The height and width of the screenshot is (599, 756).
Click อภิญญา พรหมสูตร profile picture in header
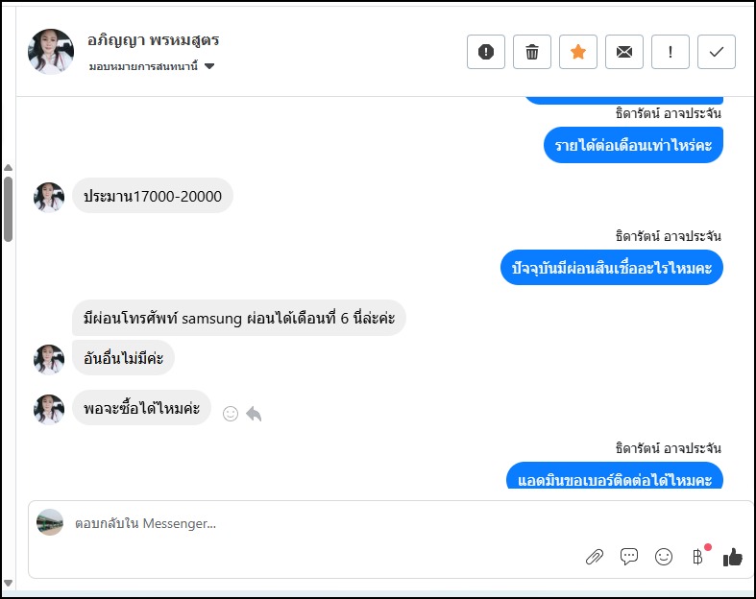tap(51, 52)
